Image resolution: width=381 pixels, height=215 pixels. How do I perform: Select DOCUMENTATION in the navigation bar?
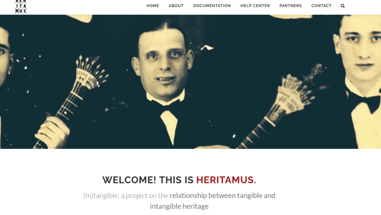coord(212,6)
